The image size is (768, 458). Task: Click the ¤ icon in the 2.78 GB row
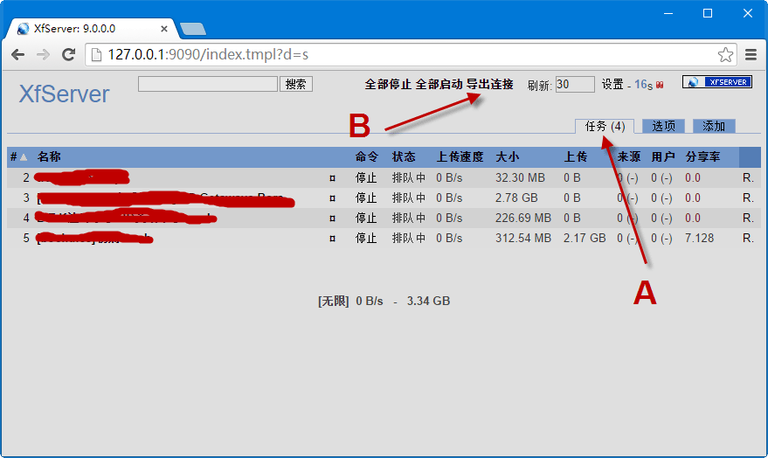pyautogui.click(x=333, y=198)
